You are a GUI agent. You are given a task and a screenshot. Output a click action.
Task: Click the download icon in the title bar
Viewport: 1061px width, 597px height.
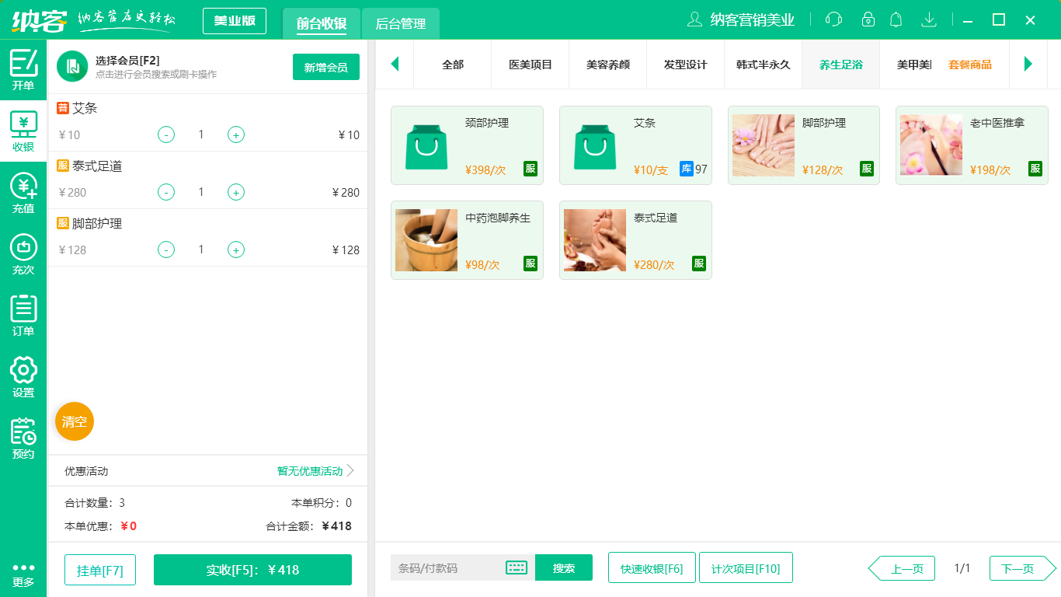[928, 19]
